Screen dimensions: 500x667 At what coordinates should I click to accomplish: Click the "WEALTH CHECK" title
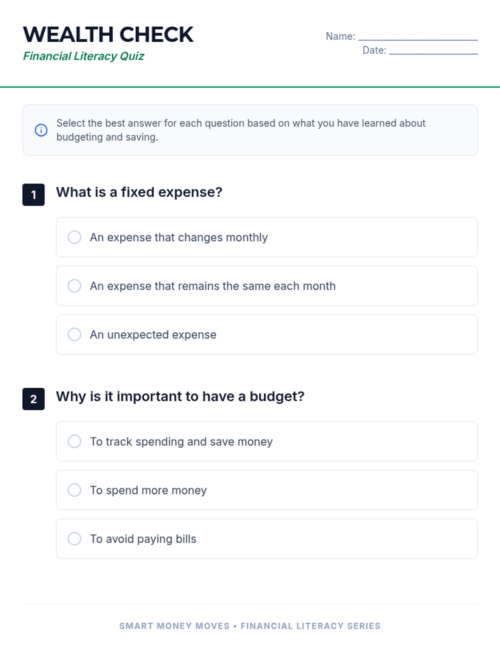click(x=108, y=35)
